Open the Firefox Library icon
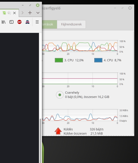 tap(3, 22)
